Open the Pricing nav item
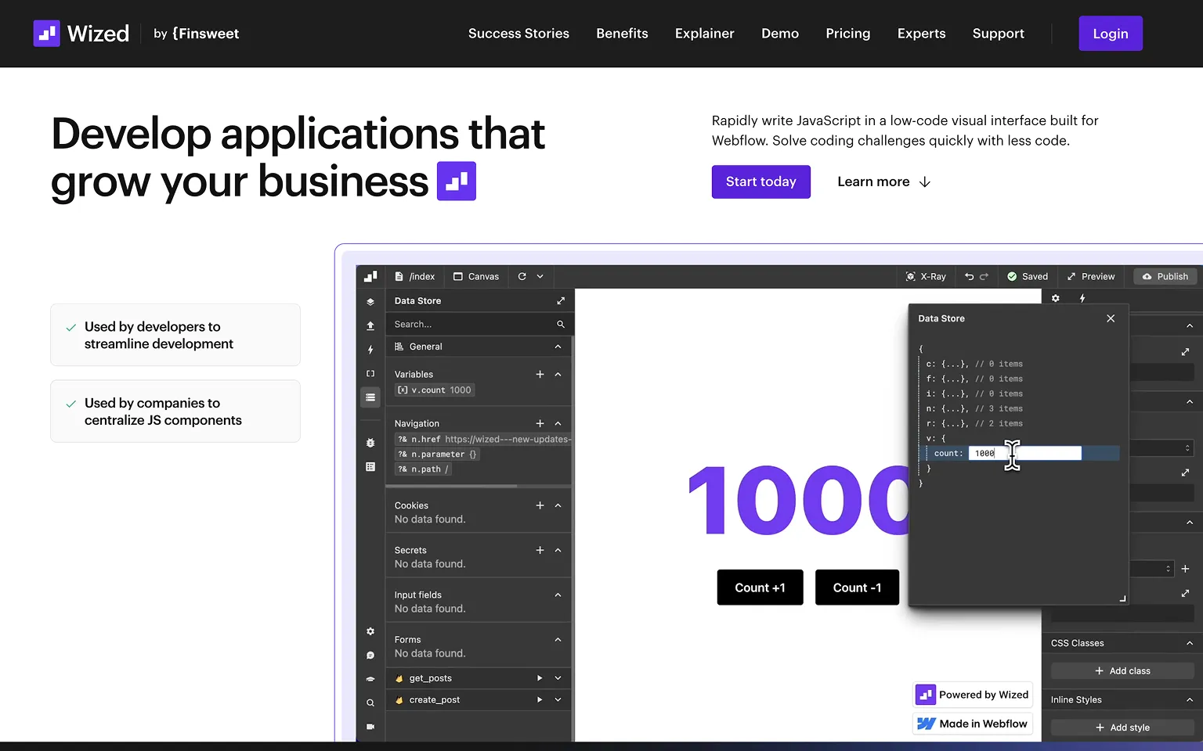 [848, 34]
